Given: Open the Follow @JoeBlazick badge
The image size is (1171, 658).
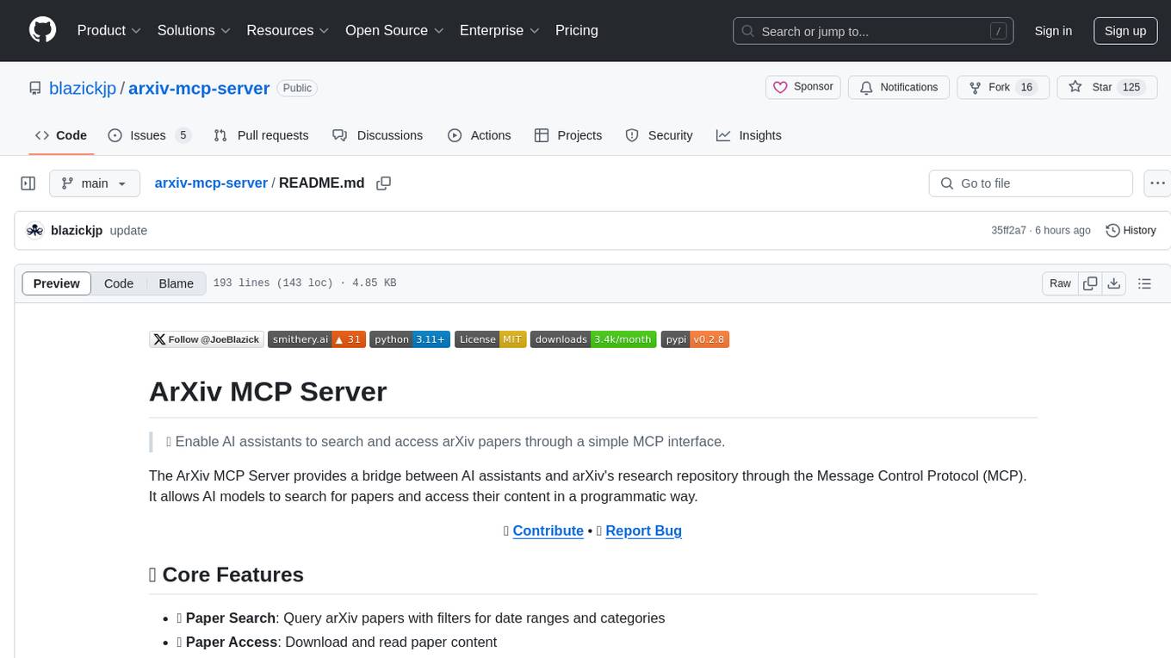Looking at the screenshot, I should point(207,339).
